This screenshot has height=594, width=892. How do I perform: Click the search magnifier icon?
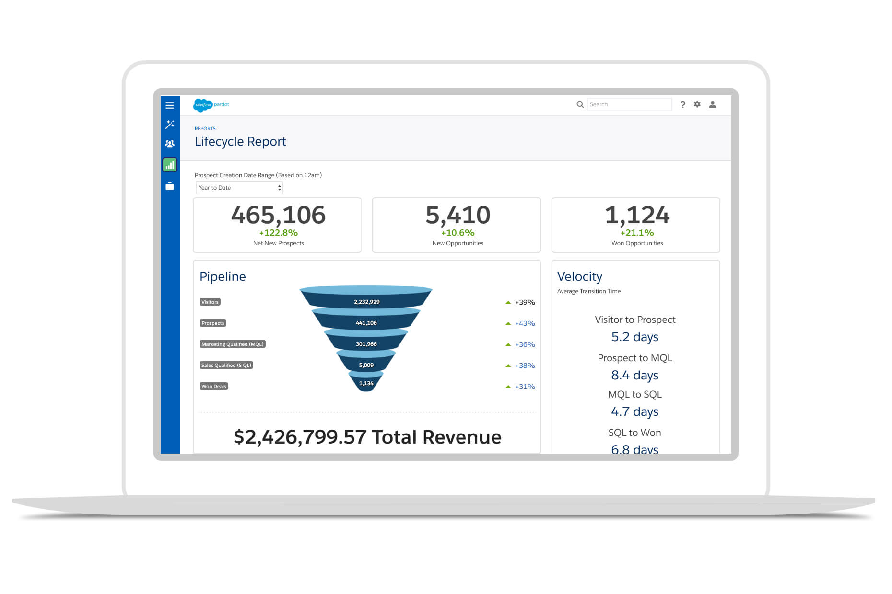pyautogui.click(x=580, y=104)
